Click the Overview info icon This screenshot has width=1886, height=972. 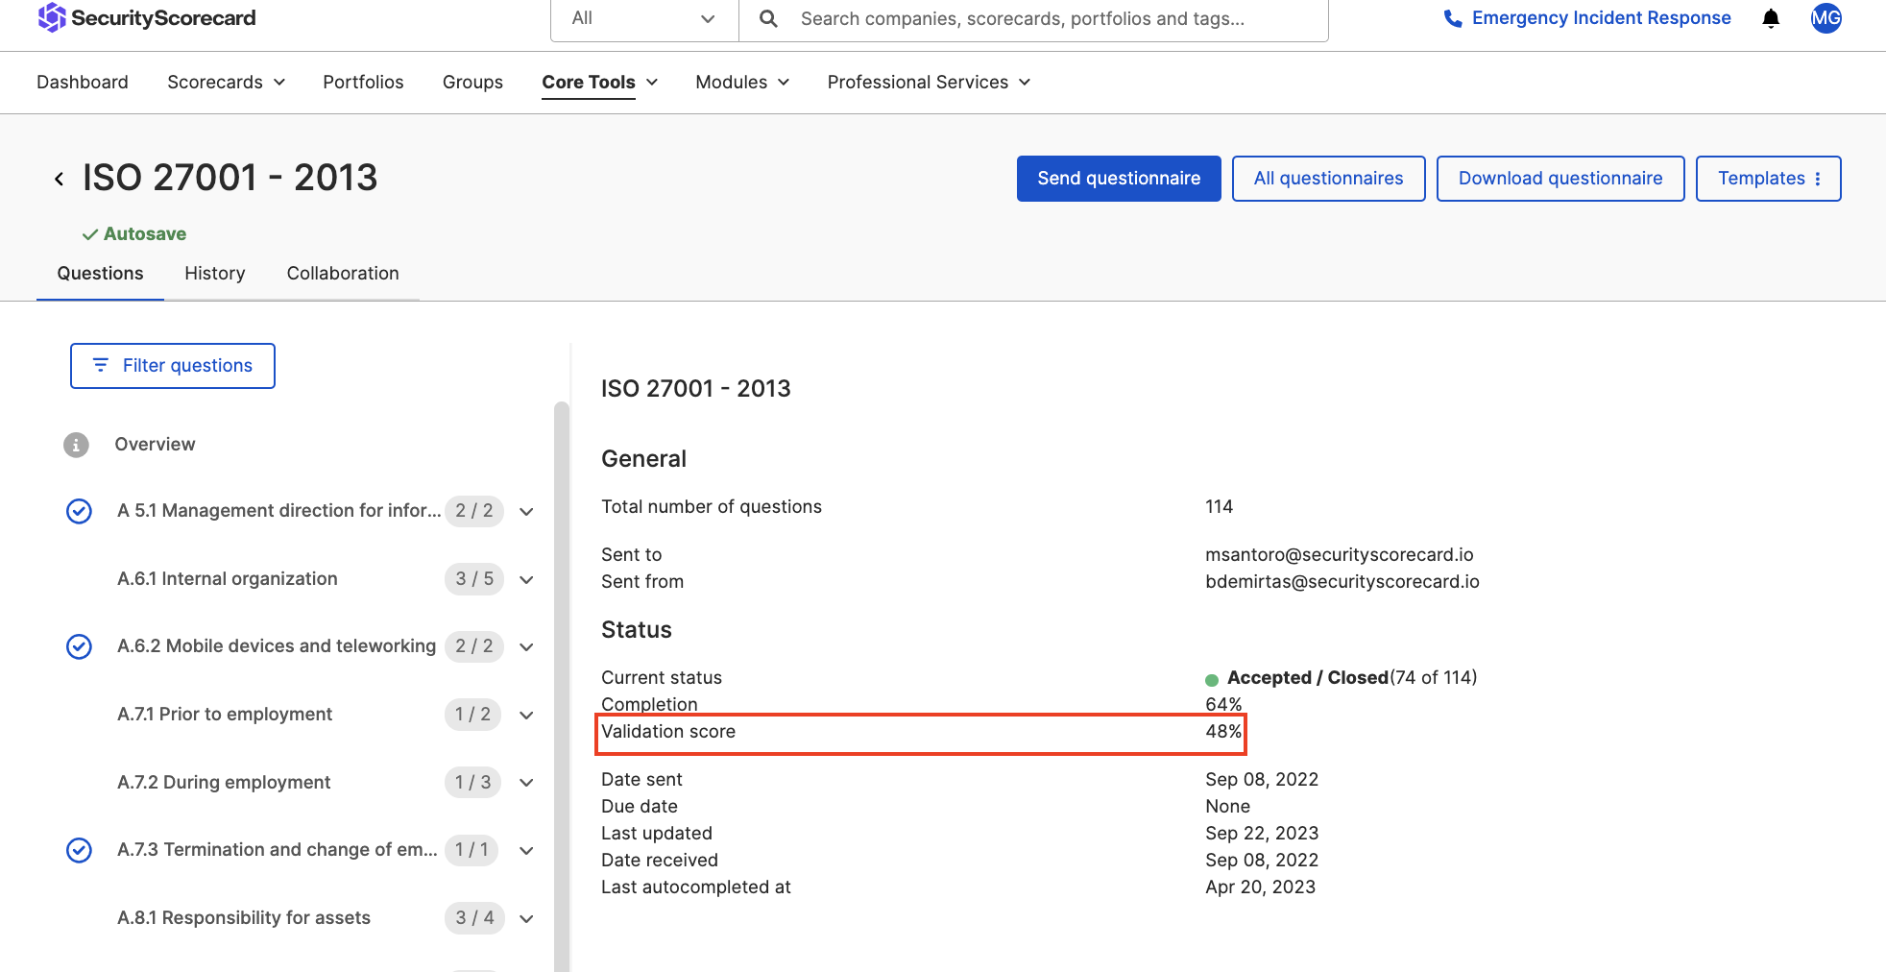coord(76,445)
